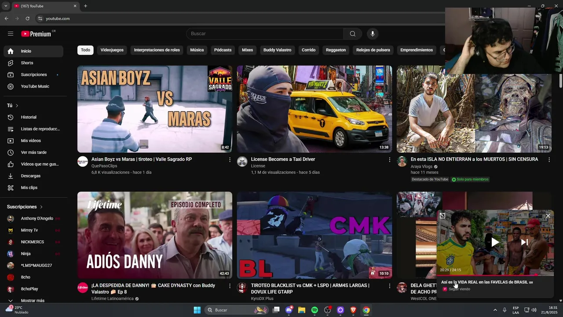Open Inicio in the sidebar
563x317 pixels.
pos(33,51)
